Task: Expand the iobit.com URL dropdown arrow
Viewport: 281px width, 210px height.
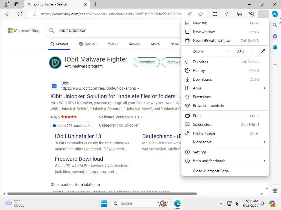Action: coord(138,89)
